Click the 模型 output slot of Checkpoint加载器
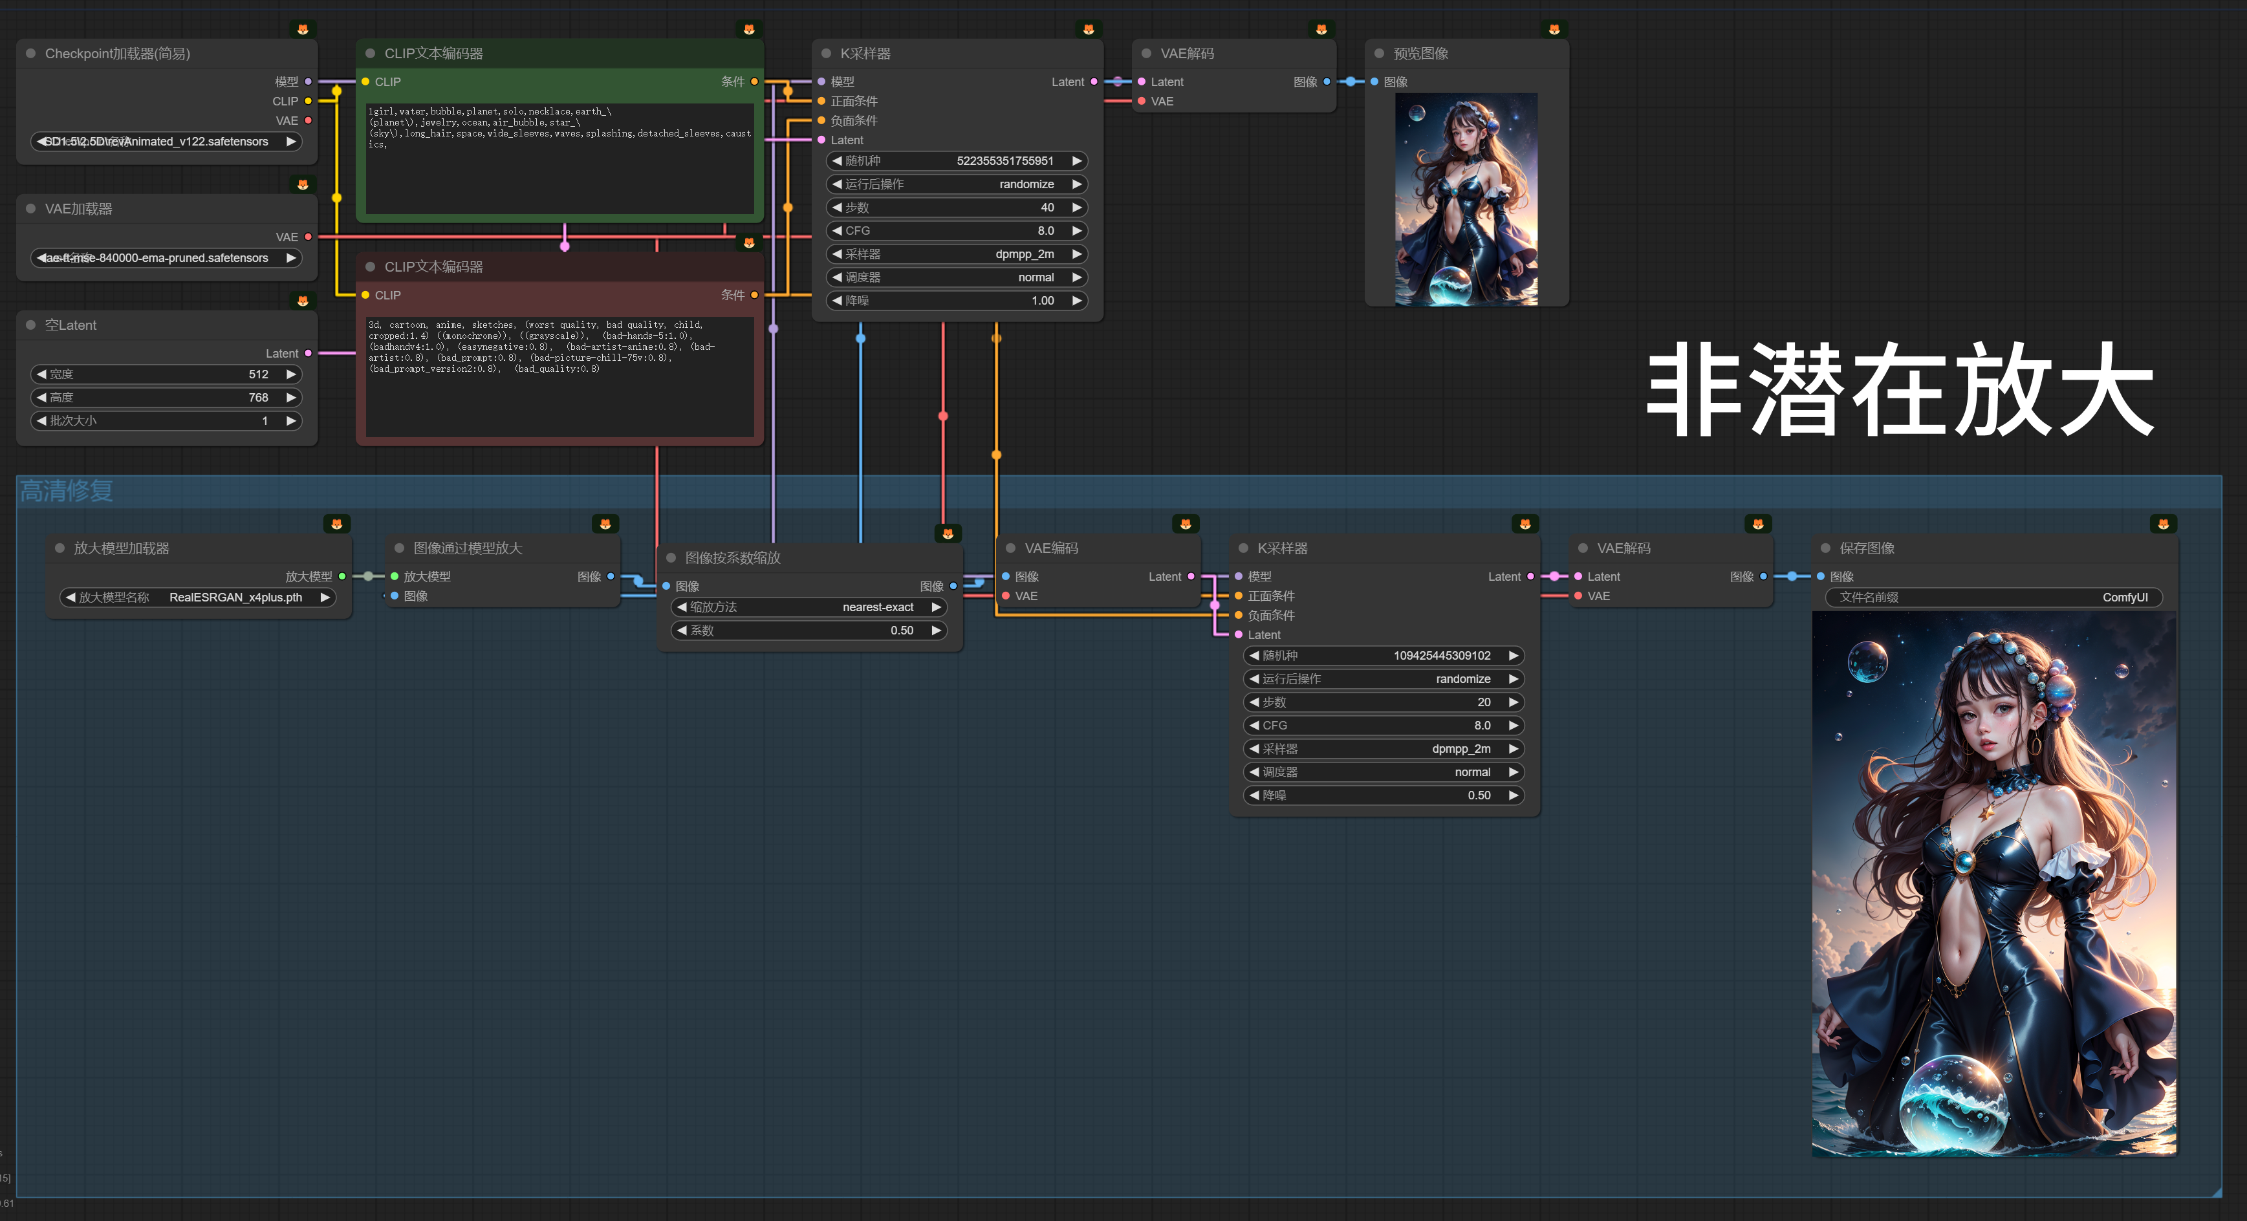Viewport: 2247px width, 1221px height. 308,81
